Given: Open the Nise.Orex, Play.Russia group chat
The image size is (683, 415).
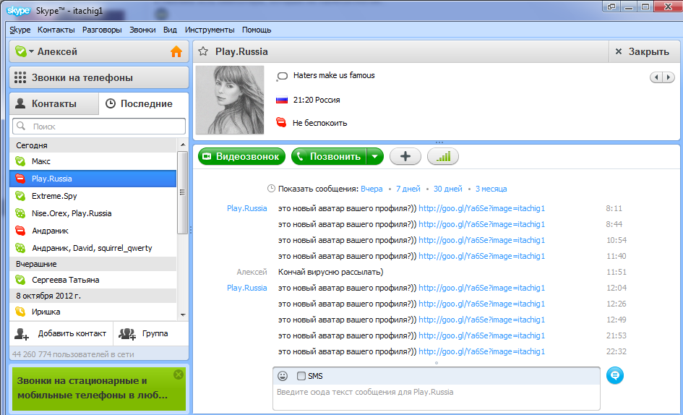Looking at the screenshot, I should (x=93, y=213).
